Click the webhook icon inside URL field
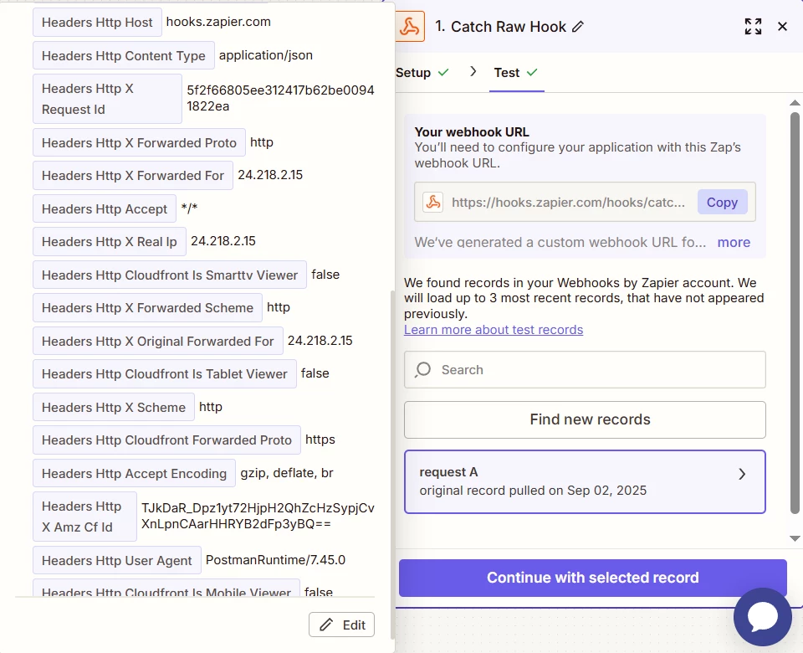 coord(432,203)
